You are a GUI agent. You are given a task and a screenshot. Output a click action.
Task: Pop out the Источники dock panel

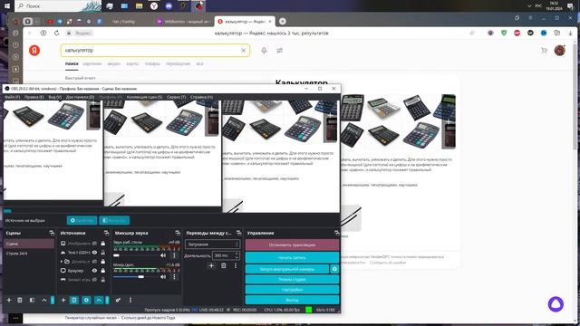click(107, 233)
